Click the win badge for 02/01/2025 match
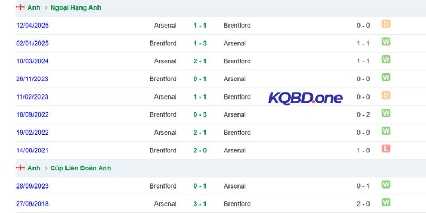The image size is (426, 213). [386, 42]
